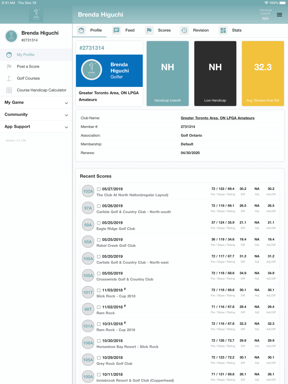This screenshot has width=288, height=384.
Task: Click Post a Score flag icon
Action: [9, 66]
